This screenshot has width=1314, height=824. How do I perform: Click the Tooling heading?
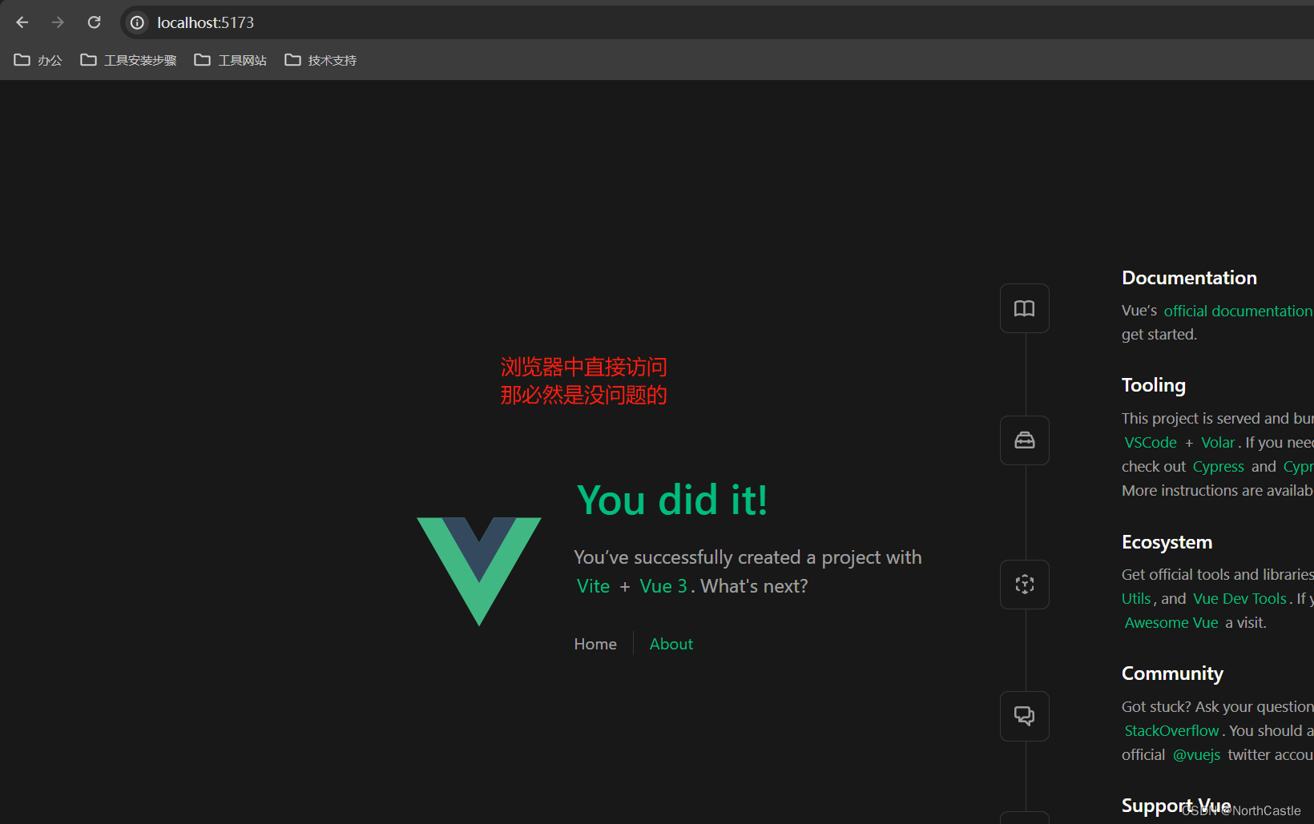[1154, 385]
